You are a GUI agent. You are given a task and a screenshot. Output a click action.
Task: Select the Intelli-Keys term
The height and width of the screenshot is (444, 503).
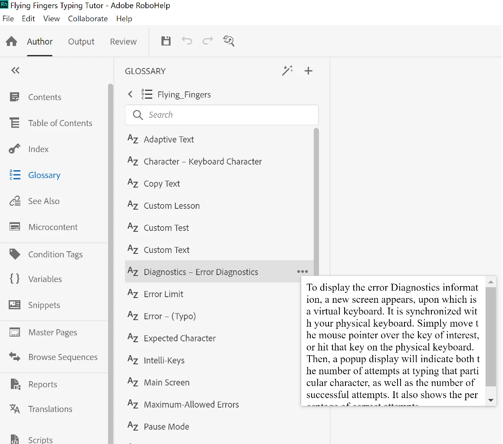pyautogui.click(x=213, y=360)
